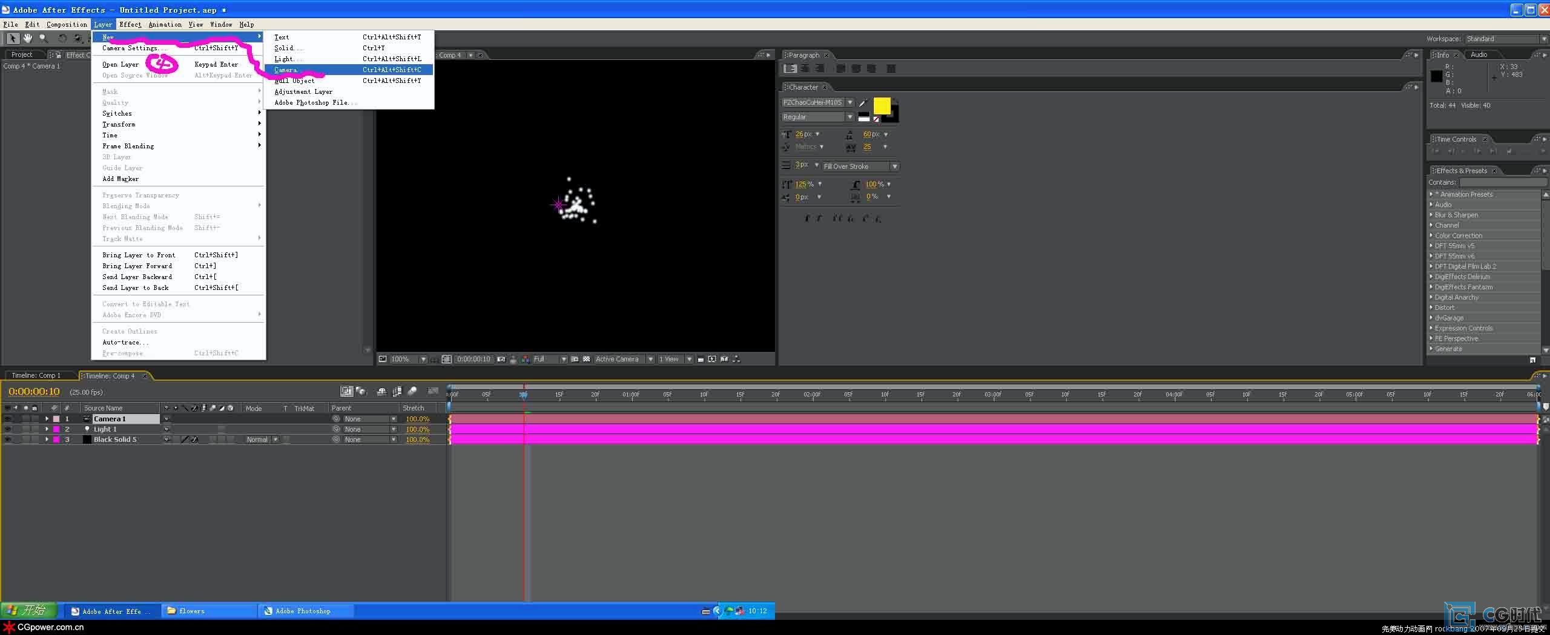Switch to the Timeline: Comp 1 tab
This screenshot has height=635, width=1550.
click(36, 376)
